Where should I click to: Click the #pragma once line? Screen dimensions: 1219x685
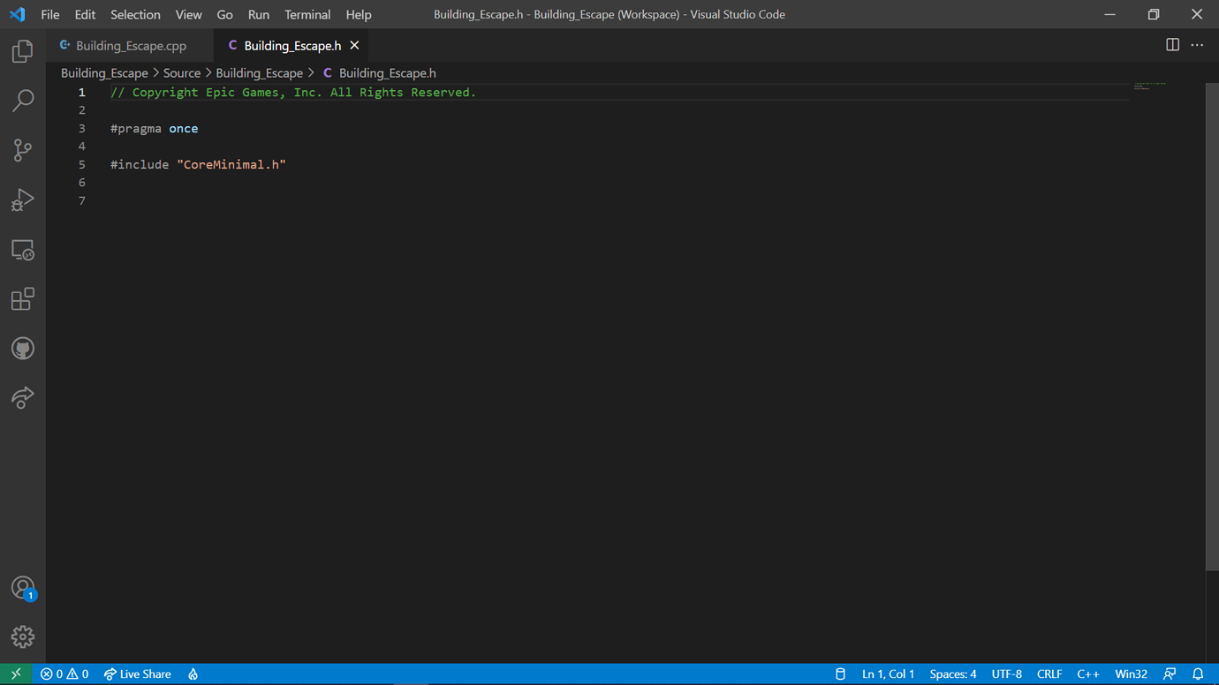point(154,128)
